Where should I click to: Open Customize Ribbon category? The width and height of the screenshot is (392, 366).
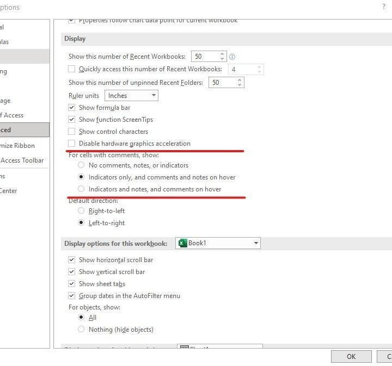pos(24,146)
